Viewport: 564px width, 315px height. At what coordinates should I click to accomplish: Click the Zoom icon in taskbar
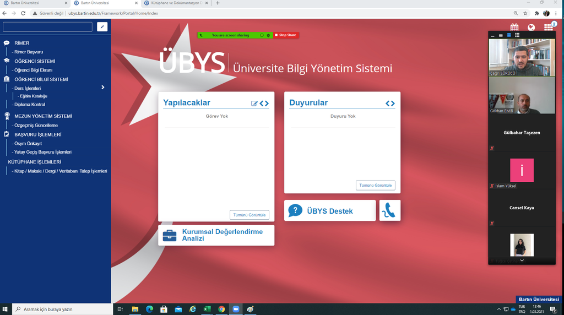236,309
